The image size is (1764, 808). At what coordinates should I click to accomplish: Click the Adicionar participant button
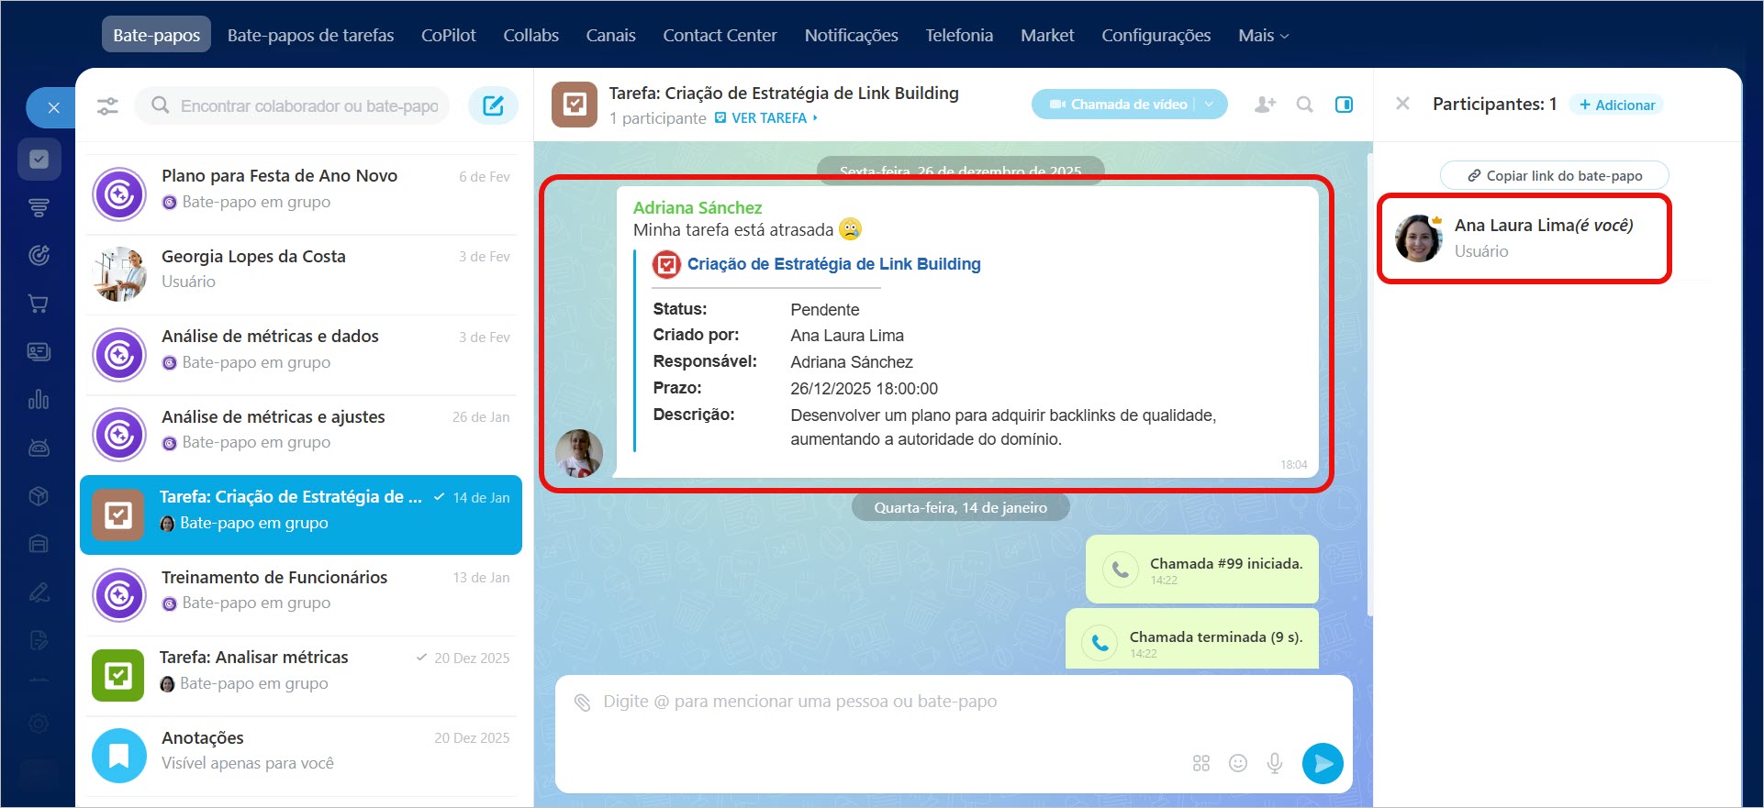(x=1616, y=105)
